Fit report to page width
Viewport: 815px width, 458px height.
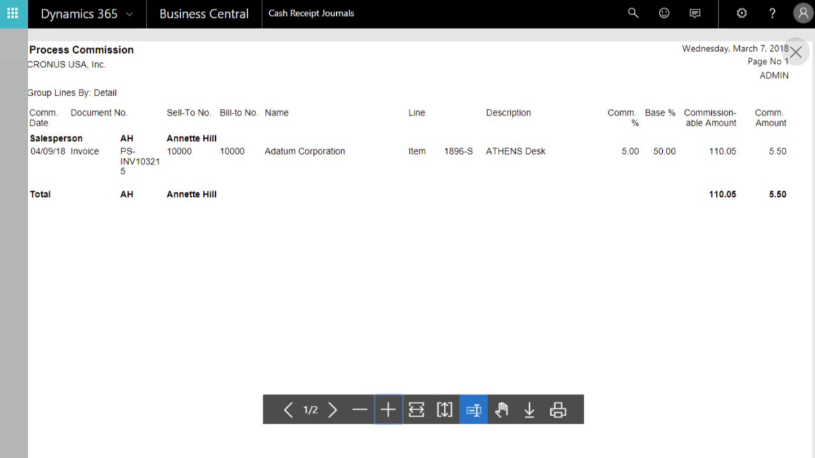click(x=416, y=410)
